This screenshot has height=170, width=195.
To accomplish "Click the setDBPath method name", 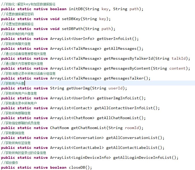I will click(72, 29).
